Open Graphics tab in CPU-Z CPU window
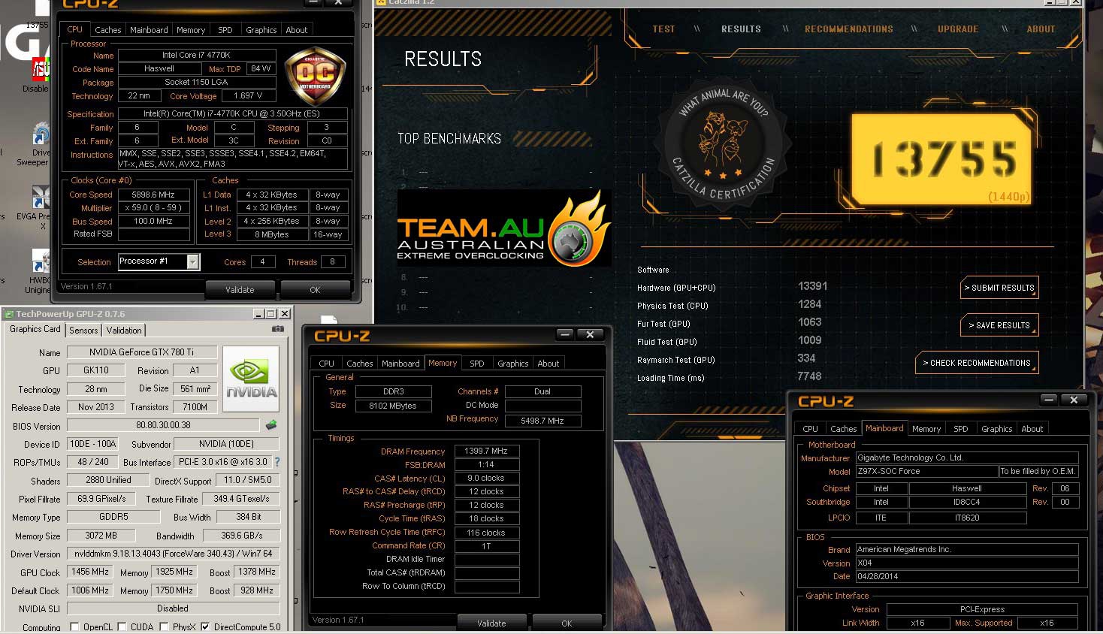The image size is (1103, 634). (261, 30)
